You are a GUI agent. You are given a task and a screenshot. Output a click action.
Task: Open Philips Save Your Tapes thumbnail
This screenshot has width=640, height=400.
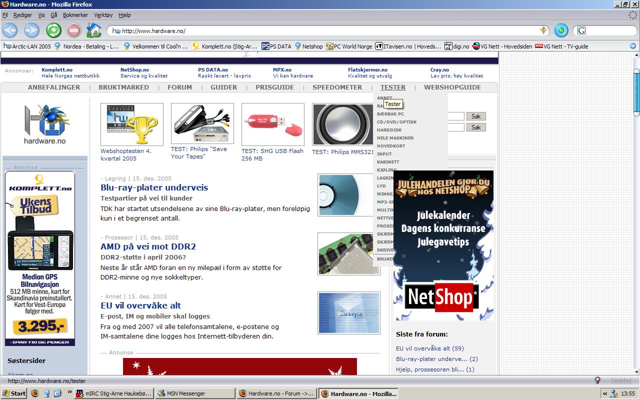coord(202,124)
